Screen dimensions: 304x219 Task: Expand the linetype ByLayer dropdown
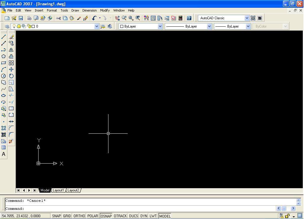209,26
